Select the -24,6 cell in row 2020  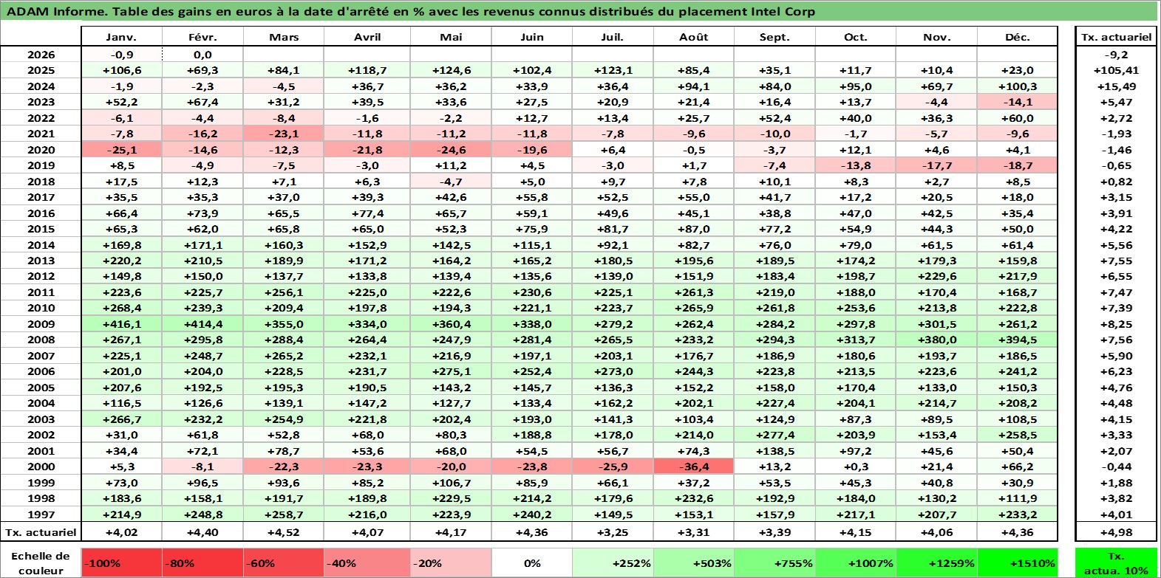pos(451,150)
